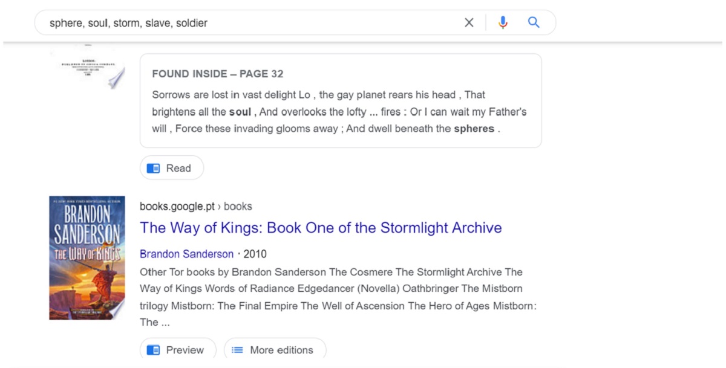The width and height of the screenshot is (726, 368).
Task: Clear the search query with the X icon
Action: click(469, 22)
